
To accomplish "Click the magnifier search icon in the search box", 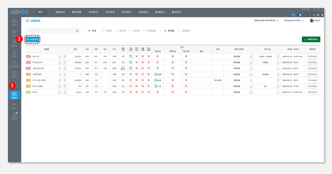I will 77,31.
